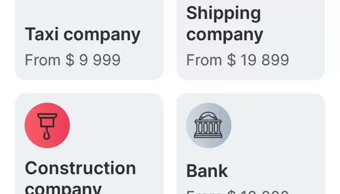Screen dimensions: 340x194
Task: Click the gray bank building icon
Action: (208, 125)
